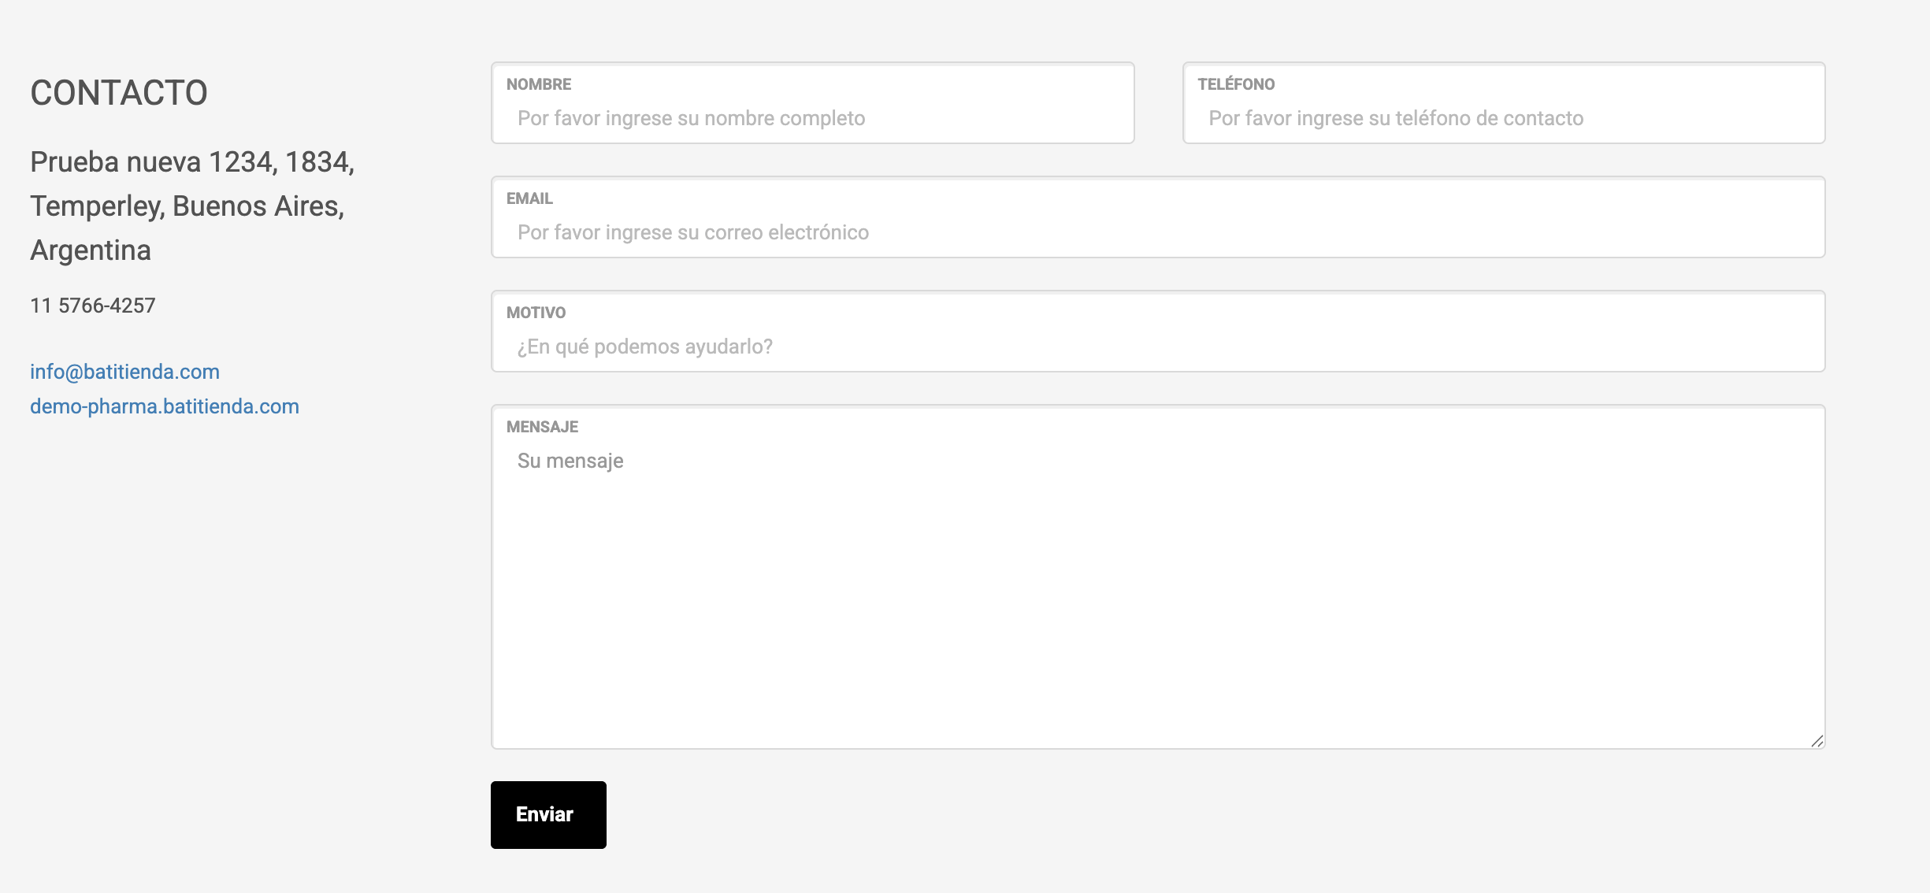Screen dimensions: 1930x893
Task: Click the blank center of the Mensaje box
Action: point(1156,598)
